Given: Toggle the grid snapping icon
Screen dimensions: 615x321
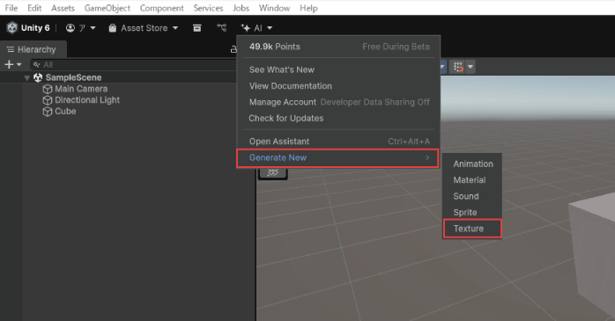Looking at the screenshot, I should [x=458, y=67].
